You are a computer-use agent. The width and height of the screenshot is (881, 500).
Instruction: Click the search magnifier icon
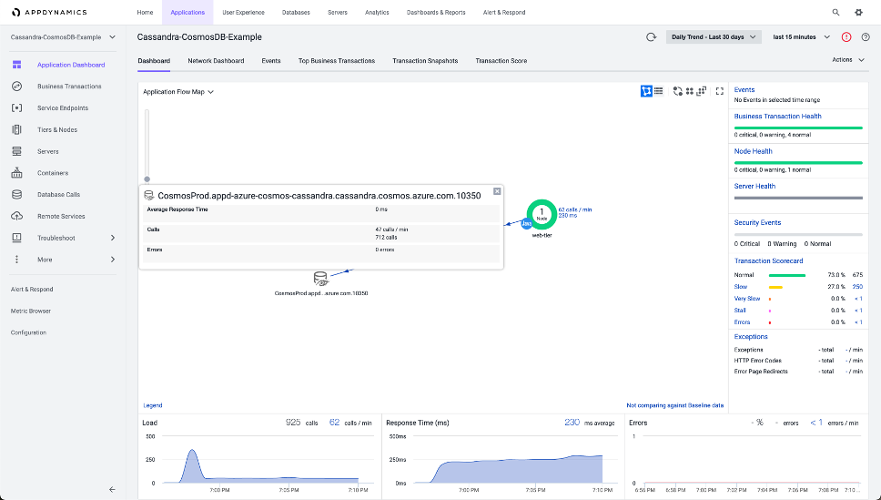pyautogui.click(x=835, y=13)
